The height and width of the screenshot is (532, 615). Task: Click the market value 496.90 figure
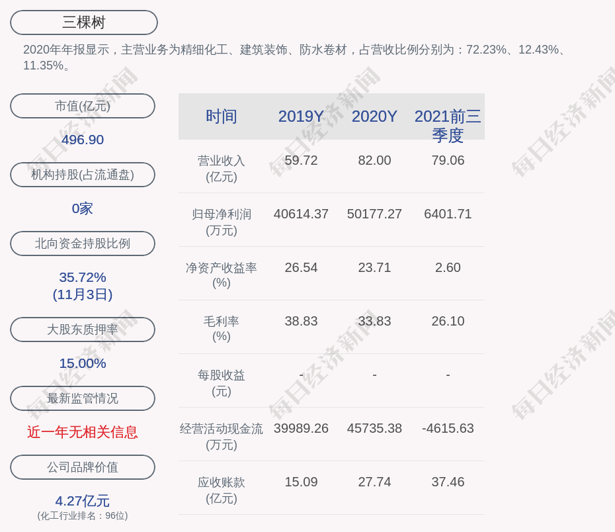click(83, 140)
